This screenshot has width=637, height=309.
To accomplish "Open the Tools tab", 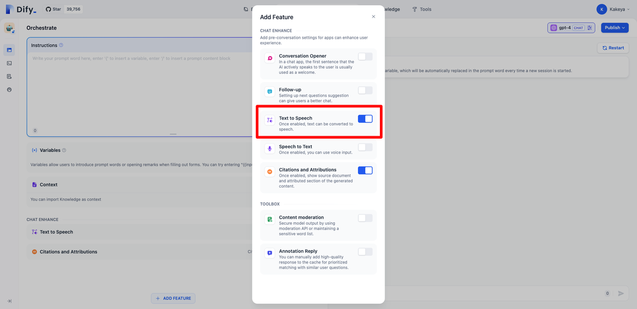I will point(422,9).
